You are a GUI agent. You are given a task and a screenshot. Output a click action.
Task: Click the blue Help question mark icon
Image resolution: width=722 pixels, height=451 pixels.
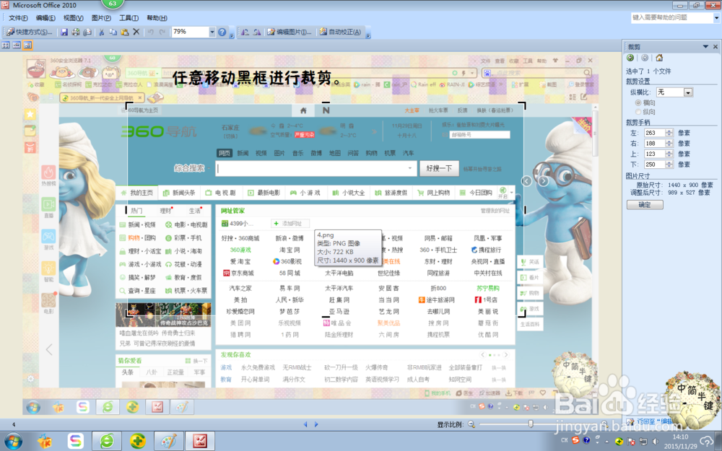pyautogui.click(x=222, y=32)
